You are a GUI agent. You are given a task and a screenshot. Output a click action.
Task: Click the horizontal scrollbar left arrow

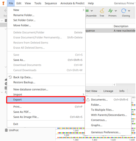pyautogui.click(x=114, y=85)
